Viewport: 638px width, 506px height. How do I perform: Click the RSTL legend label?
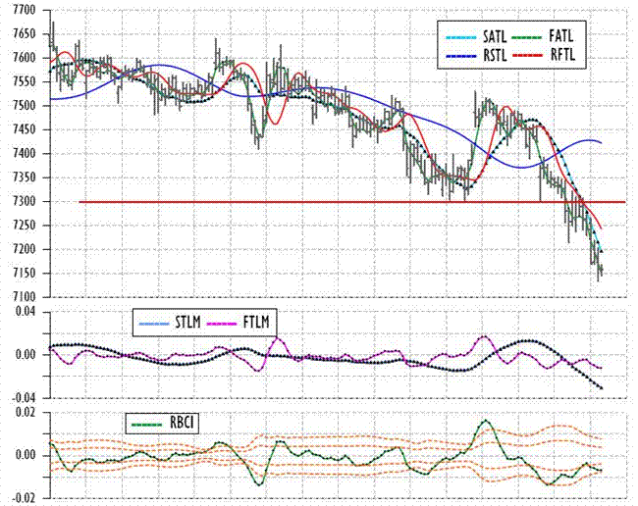(x=495, y=56)
